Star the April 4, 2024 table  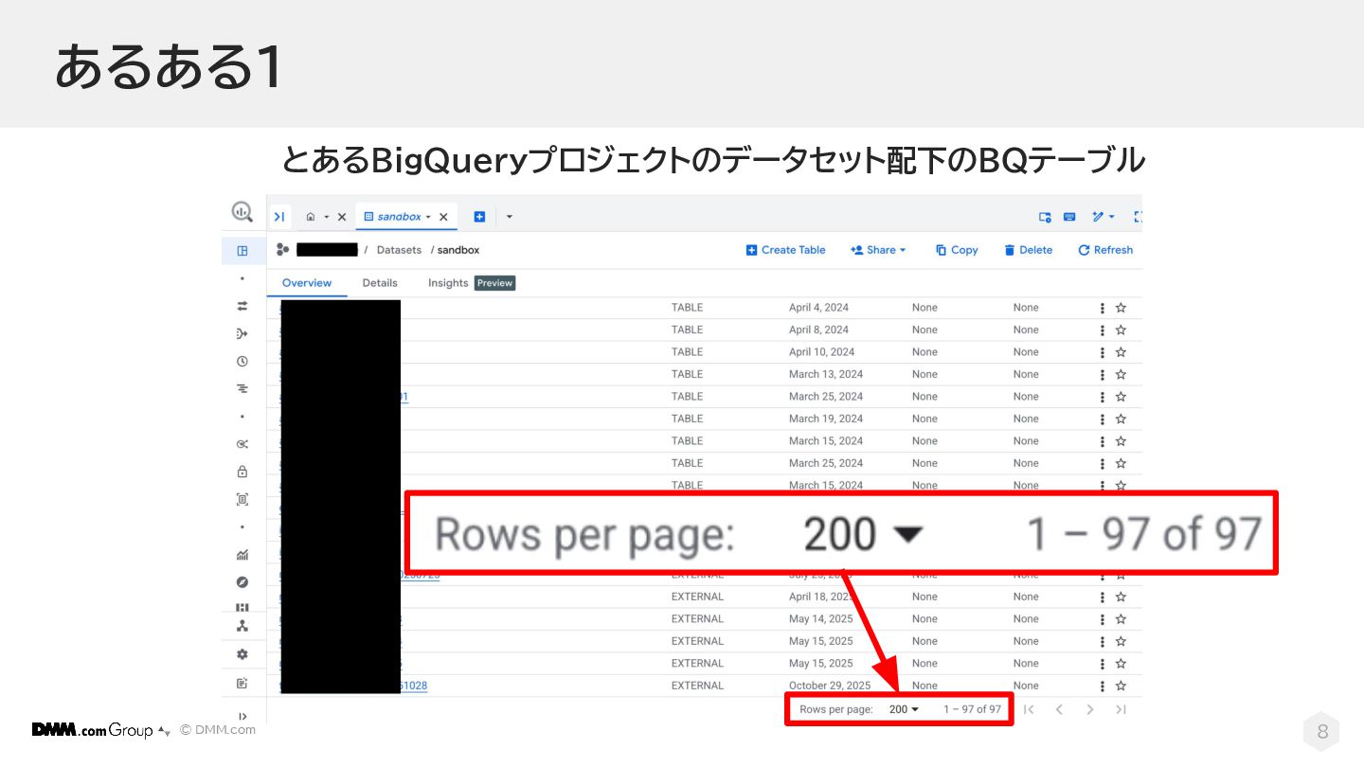point(1121,308)
